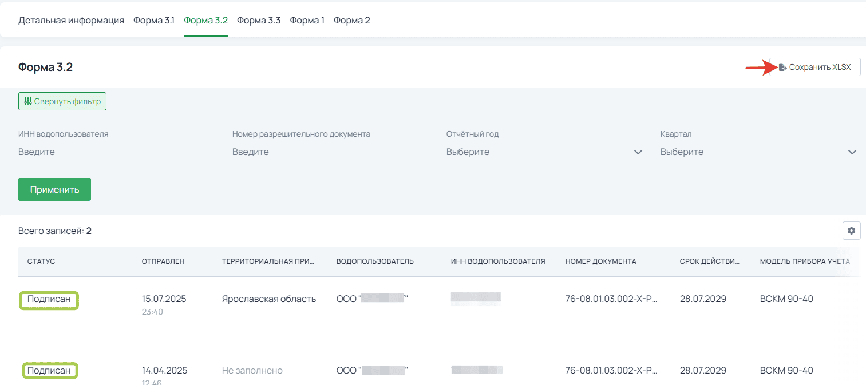Click the Номер документа column header
The height and width of the screenshot is (385, 866).
[x=600, y=261]
